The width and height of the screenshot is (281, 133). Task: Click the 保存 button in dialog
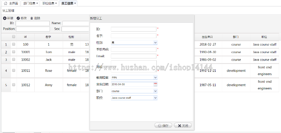163,126
